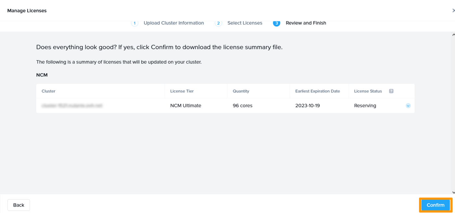Click the Cluster column header
Image resolution: width=455 pixels, height=213 pixels.
[48, 91]
